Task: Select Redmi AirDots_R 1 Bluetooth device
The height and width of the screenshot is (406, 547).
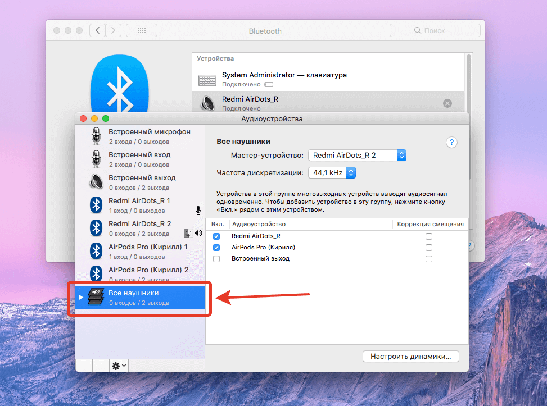Action: 139,205
